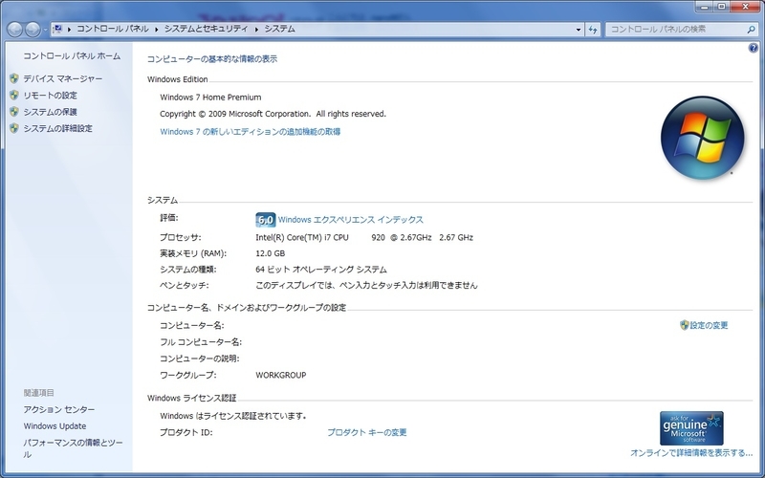Screen dimensions: 765x478
Task: Click the genuine Microsoft software badge
Action: (x=691, y=427)
